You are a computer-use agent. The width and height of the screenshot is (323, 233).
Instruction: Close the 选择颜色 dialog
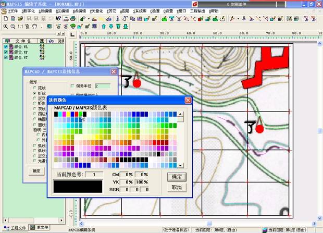pyautogui.click(x=188, y=100)
